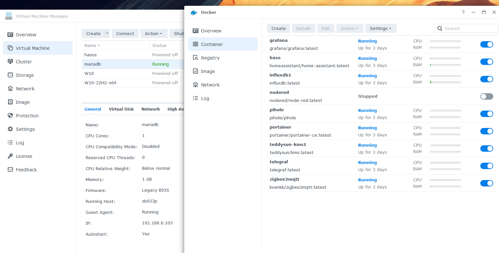
Task: Click Overview icon in Docker sidebar
Action: pyautogui.click(x=196, y=31)
